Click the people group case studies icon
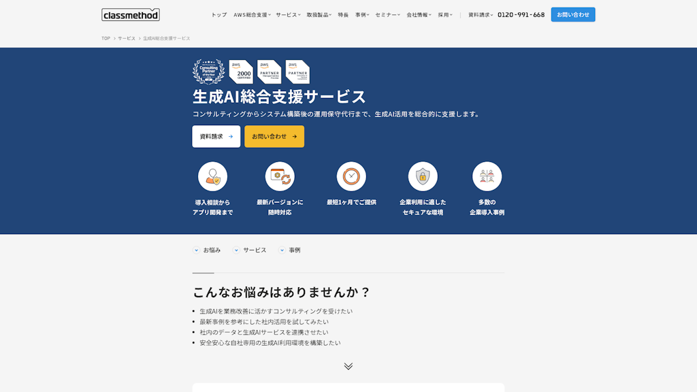The image size is (697, 392). pyautogui.click(x=487, y=176)
